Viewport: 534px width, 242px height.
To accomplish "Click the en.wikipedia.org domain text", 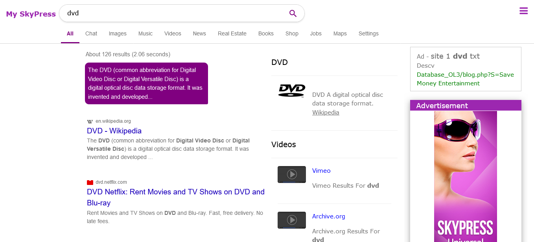I will click(113, 121).
